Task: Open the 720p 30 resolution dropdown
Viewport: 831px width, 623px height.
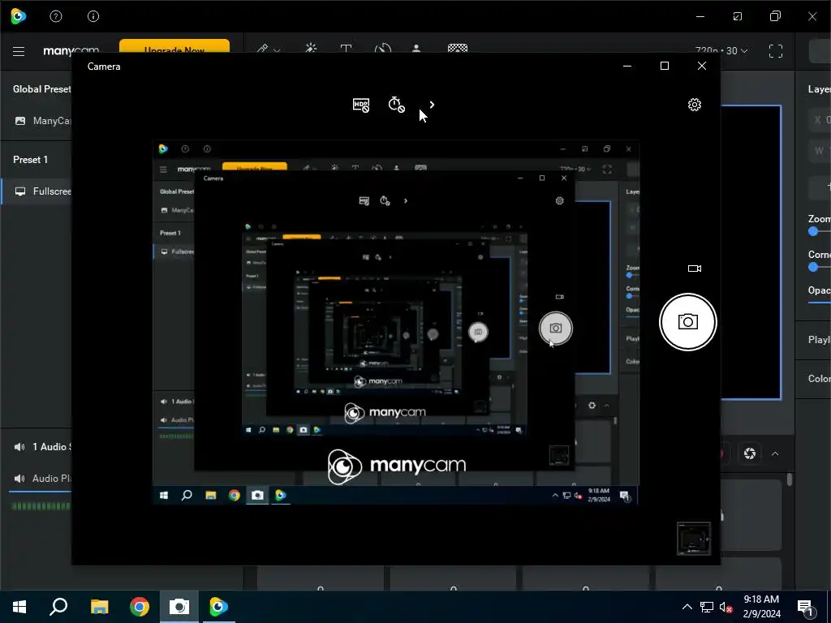Action: [x=721, y=50]
